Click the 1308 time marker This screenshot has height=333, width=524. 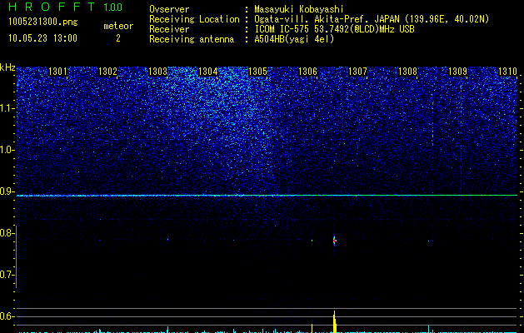(407, 72)
